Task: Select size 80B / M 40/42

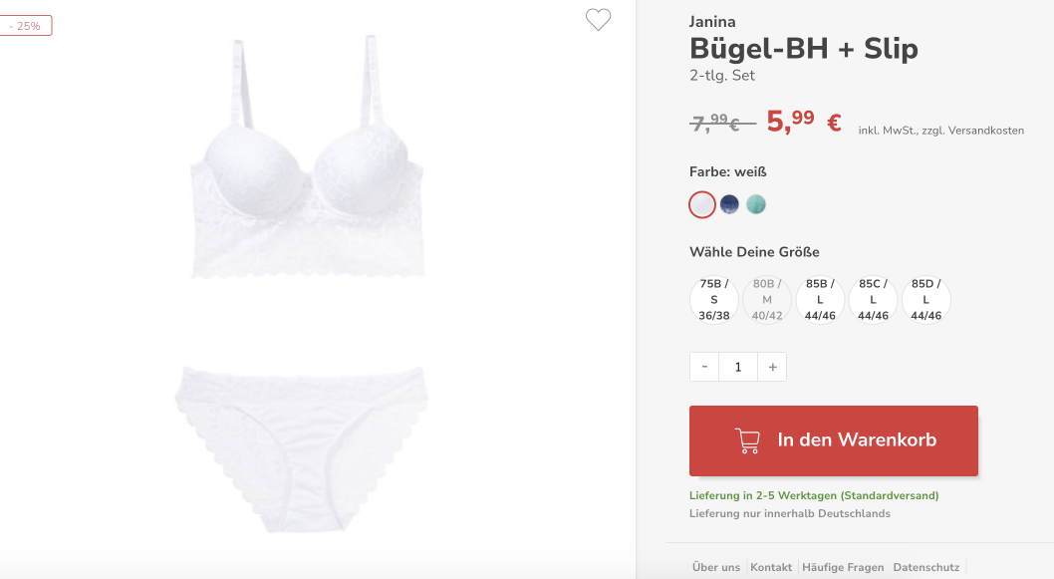Action: [x=767, y=300]
